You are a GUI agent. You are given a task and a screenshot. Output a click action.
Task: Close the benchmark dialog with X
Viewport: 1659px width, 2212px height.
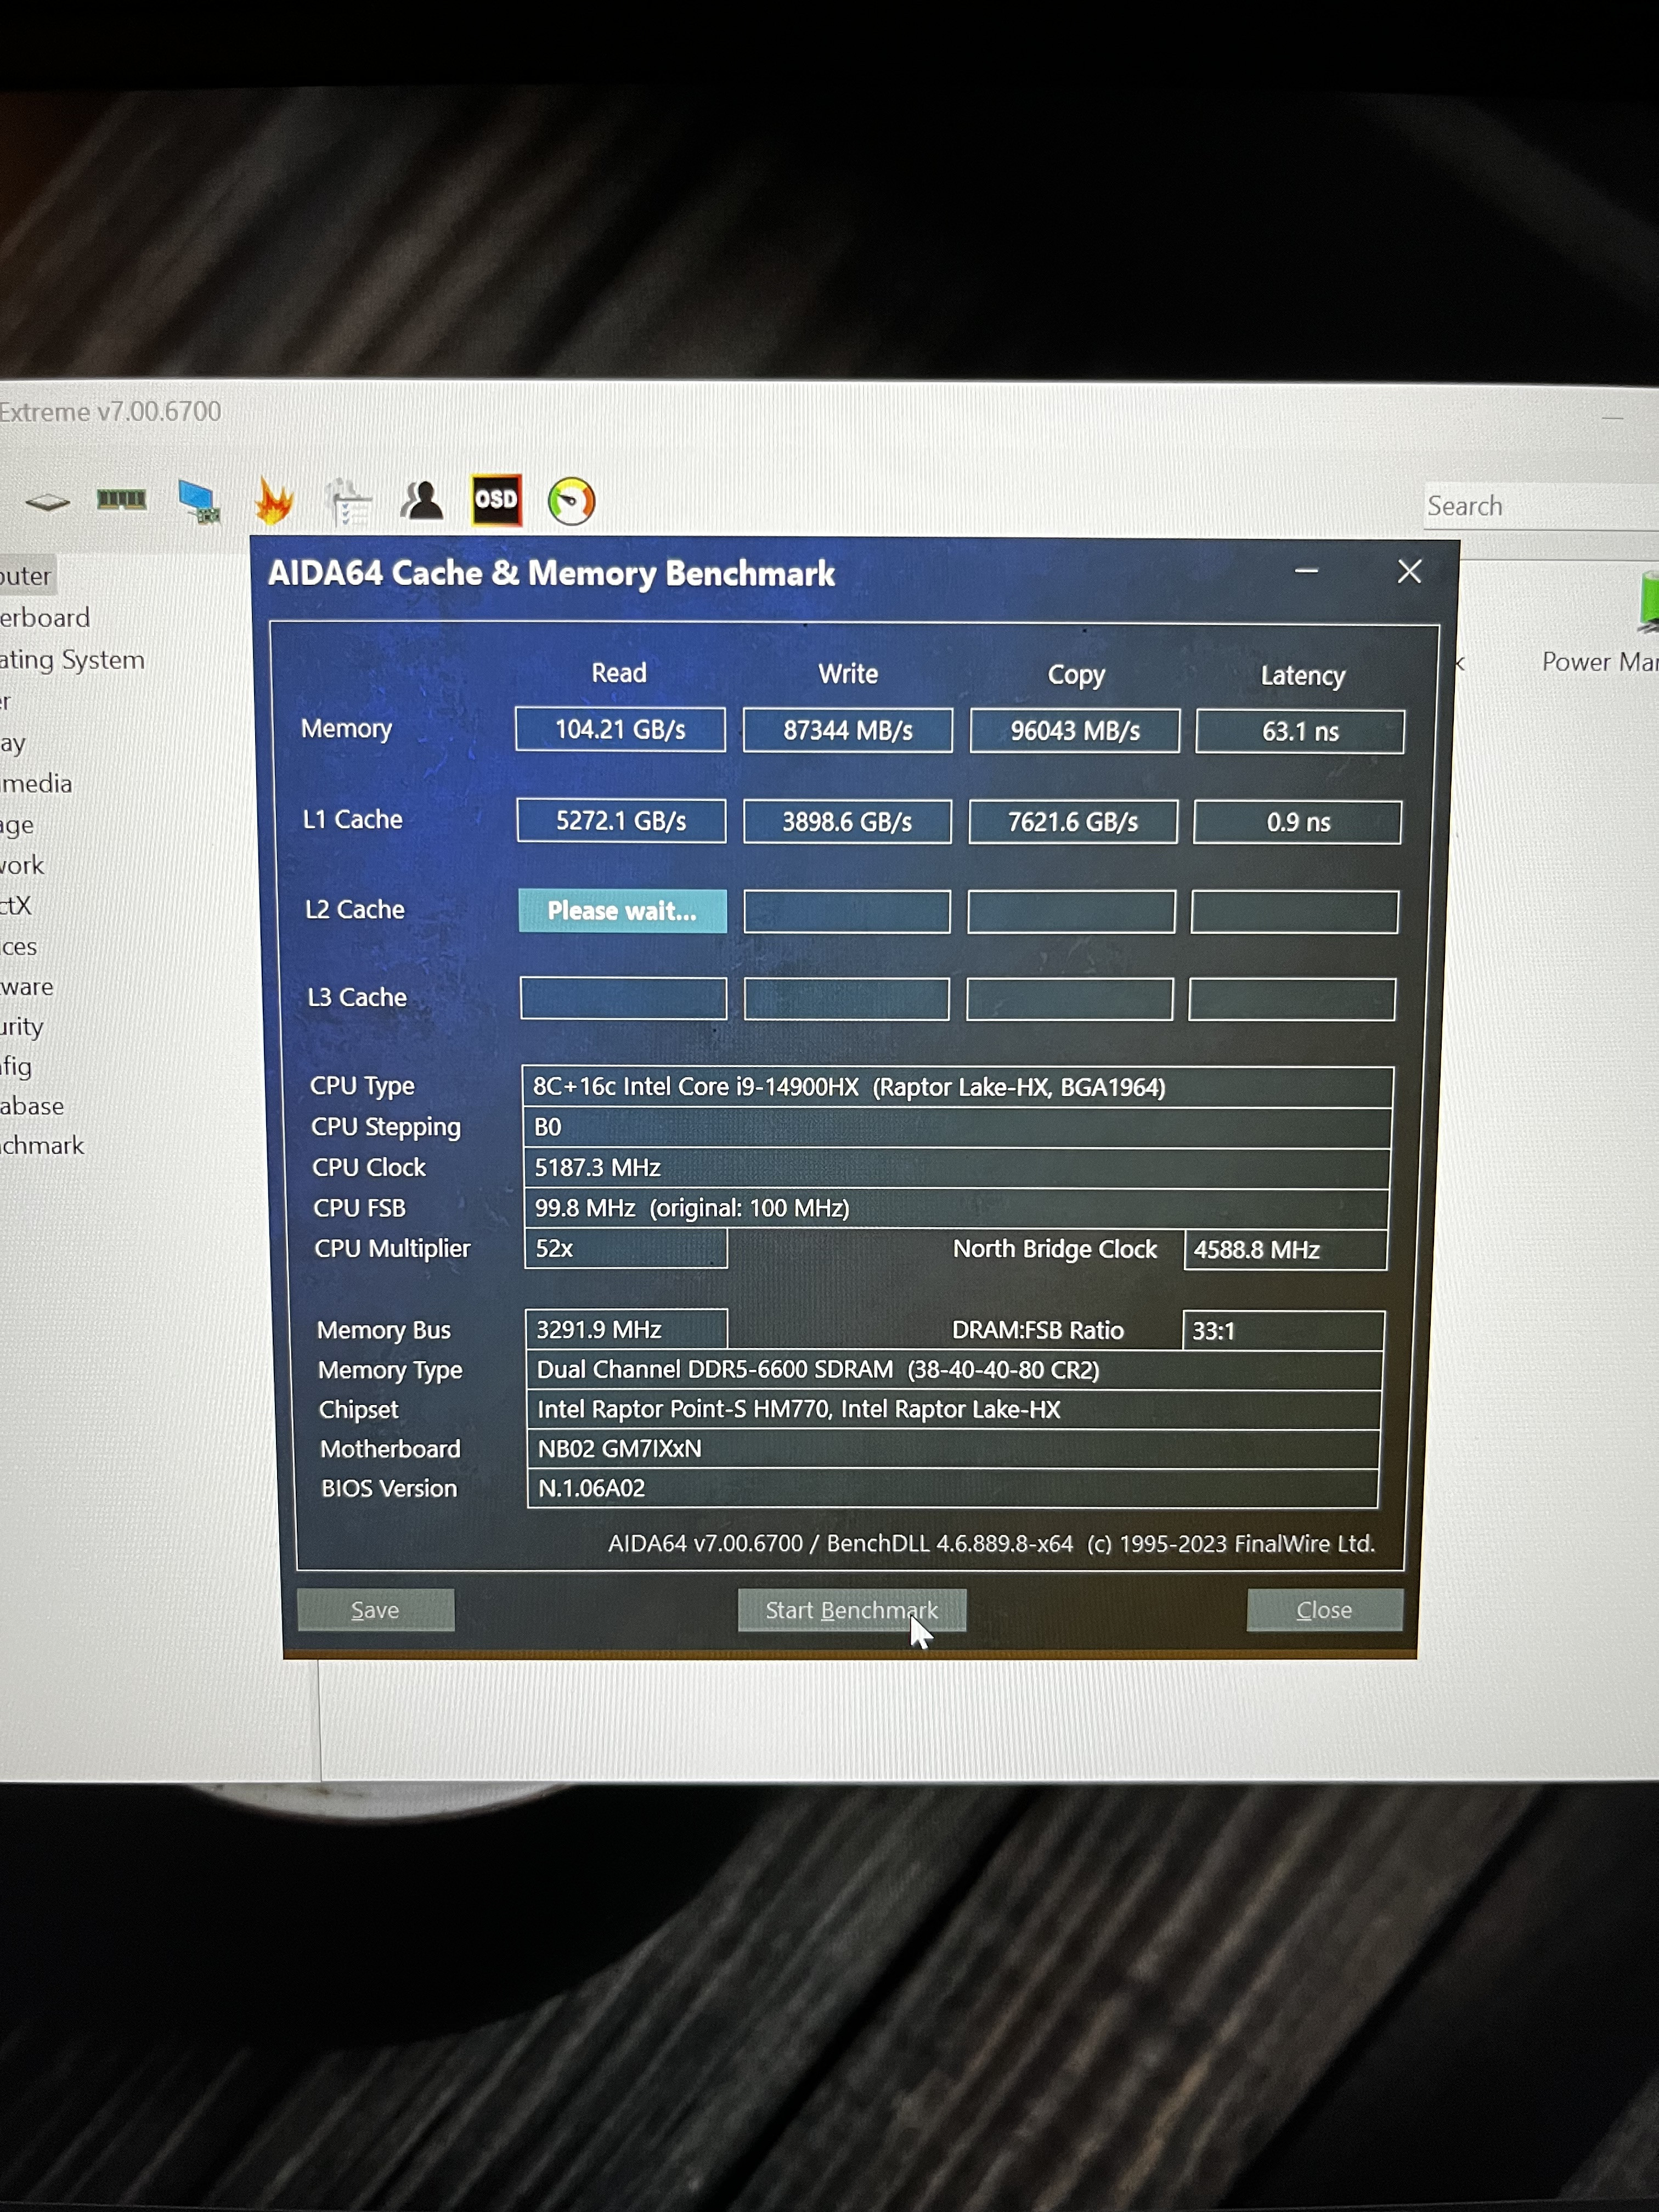pyautogui.click(x=1410, y=571)
